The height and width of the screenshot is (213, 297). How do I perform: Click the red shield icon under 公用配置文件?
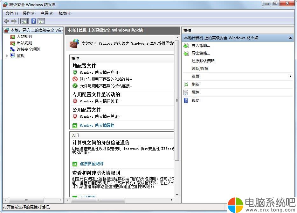tap(75, 116)
